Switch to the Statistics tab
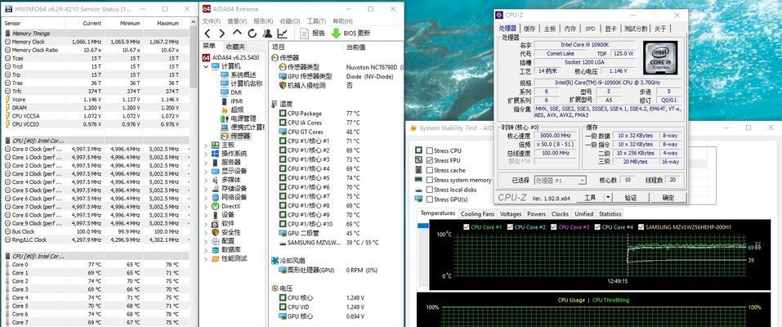 click(610, 213)
